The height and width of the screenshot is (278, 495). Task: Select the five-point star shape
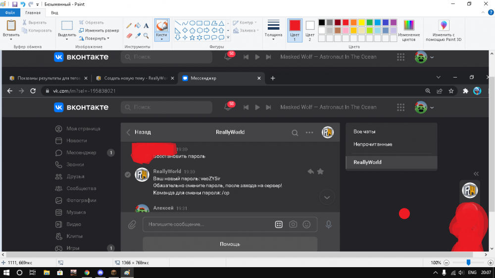[192, 38]
